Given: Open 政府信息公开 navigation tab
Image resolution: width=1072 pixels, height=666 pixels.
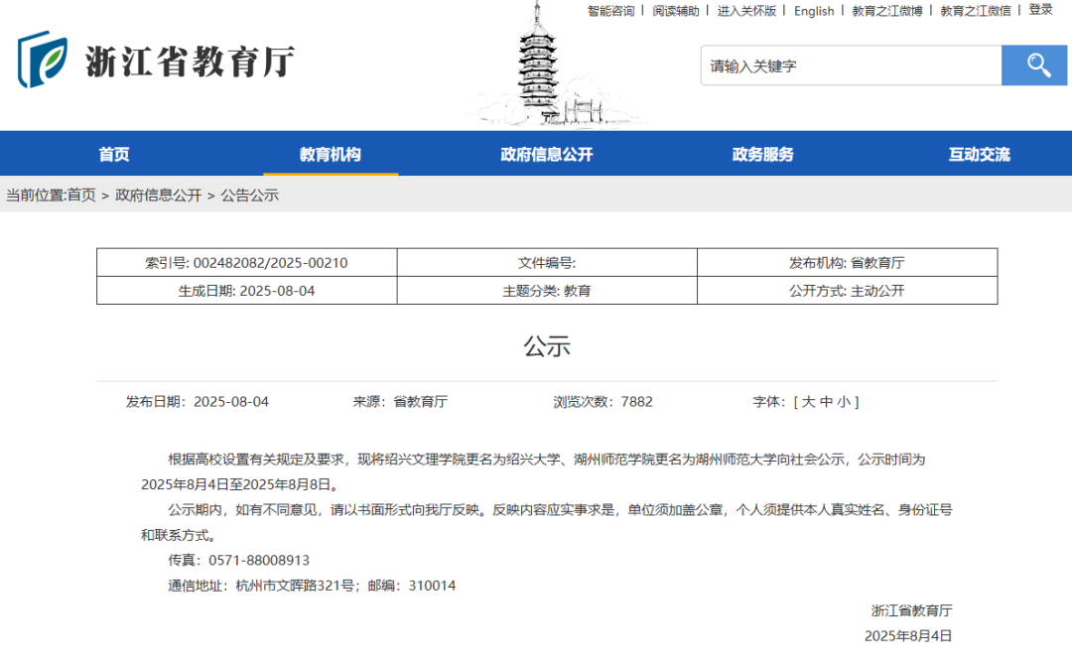Looking at the screenshot, I should tap(546, 154).
